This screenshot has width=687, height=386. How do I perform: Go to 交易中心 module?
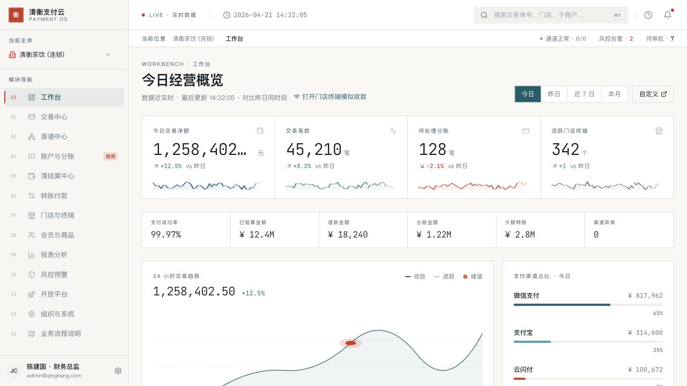64,117
